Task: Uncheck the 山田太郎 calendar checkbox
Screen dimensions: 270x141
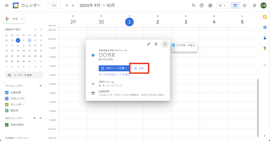Action: click(x=7, y=92)
